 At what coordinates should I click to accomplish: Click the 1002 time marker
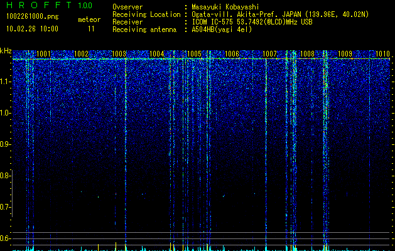(x=81, y=54)
